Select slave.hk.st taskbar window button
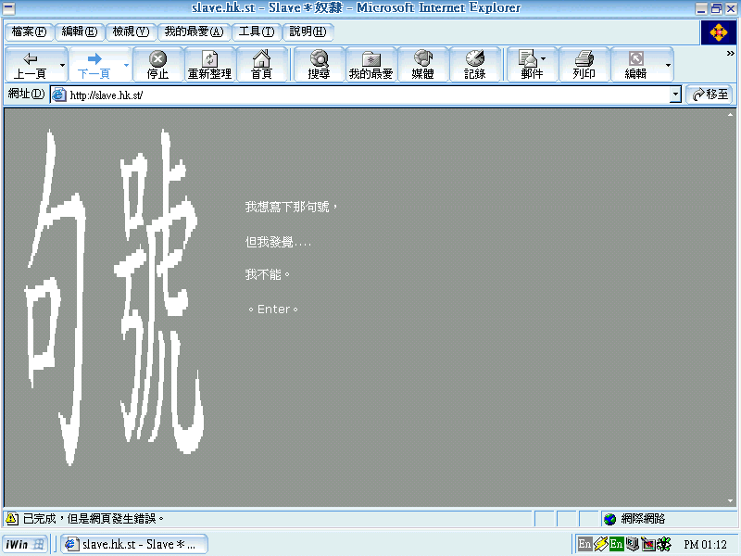 [x=134, y=544]
